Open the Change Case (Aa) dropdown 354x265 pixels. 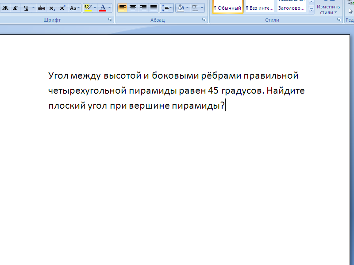(x=75, y=8)
